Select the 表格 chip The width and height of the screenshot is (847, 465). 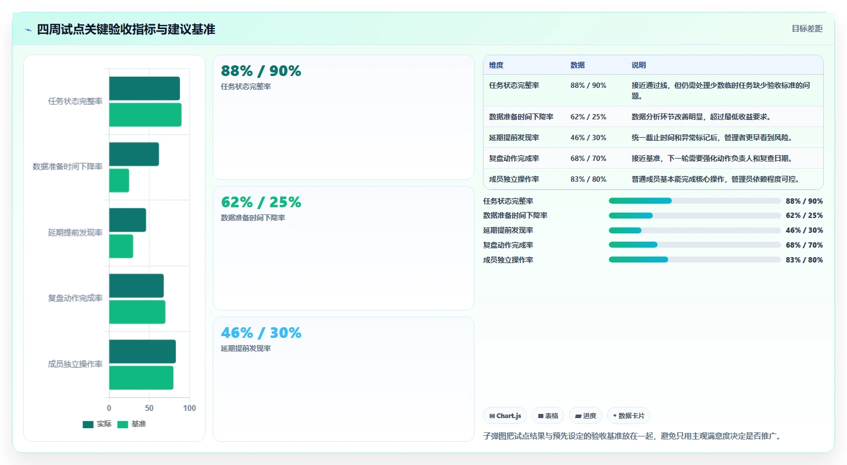(x=548, y=416)
